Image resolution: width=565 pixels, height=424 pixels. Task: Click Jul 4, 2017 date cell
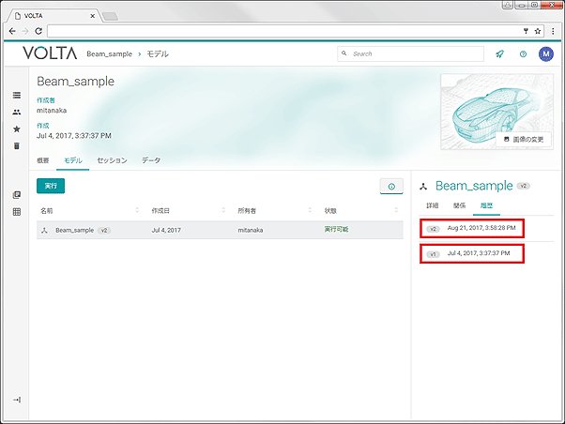tap(166, 230)
